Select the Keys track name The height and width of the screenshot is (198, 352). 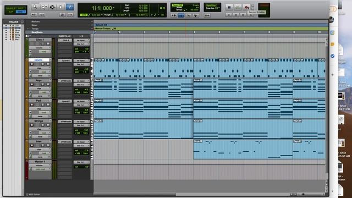point(38,80)
